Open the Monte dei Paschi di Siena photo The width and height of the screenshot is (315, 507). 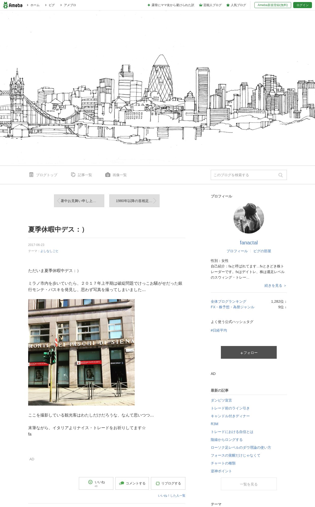click(x=81, y=352)
